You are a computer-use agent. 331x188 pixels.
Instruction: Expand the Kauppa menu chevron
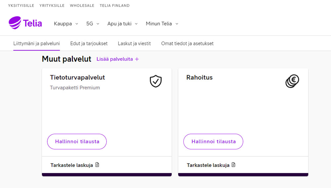point(77,24)
